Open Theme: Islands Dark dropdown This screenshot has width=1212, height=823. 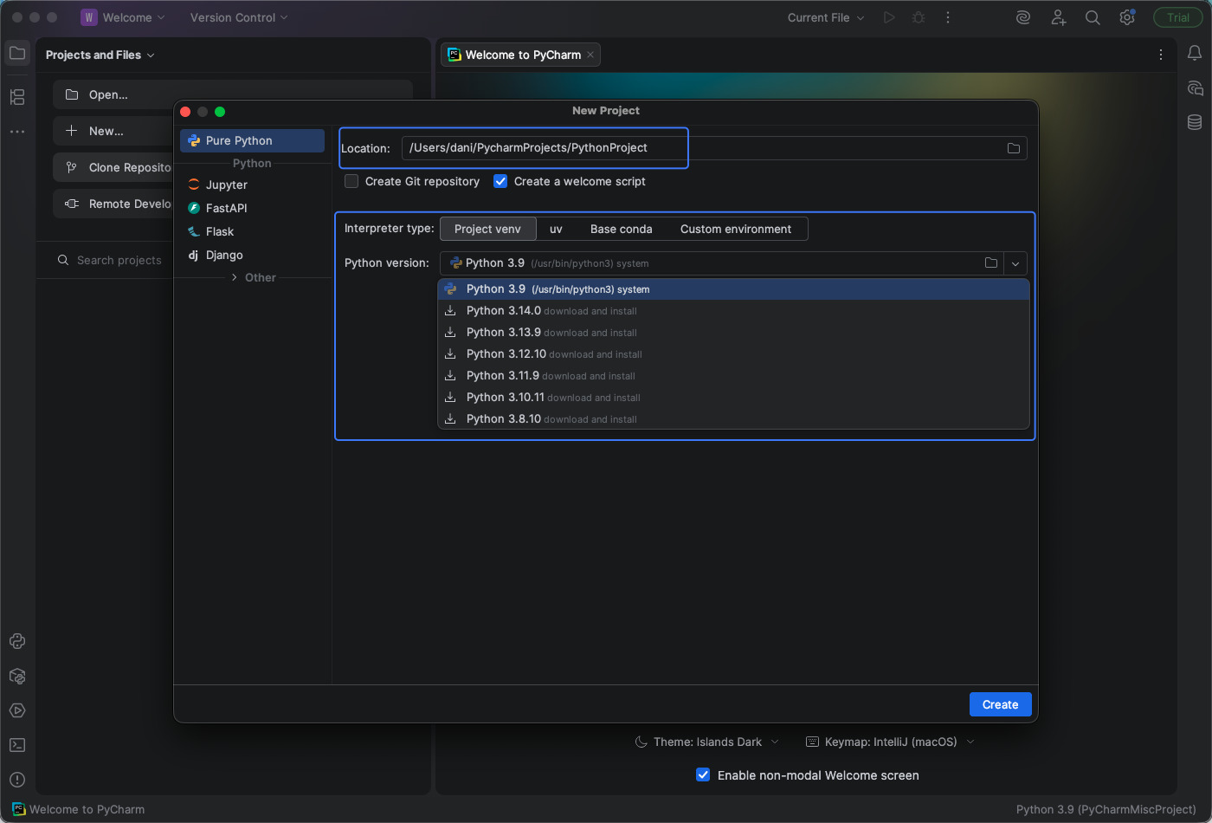(x=707, y=742)
